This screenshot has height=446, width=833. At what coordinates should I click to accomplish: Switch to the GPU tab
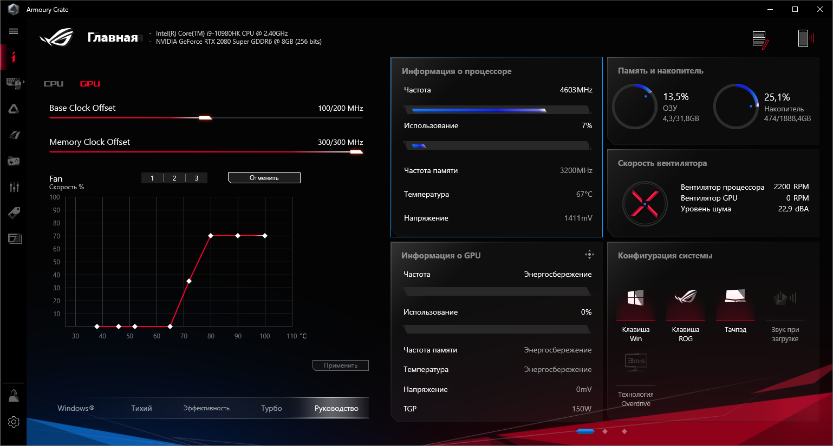coord(90,84)
